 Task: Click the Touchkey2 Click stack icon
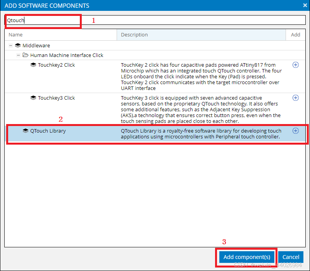(x=33, y=65)
